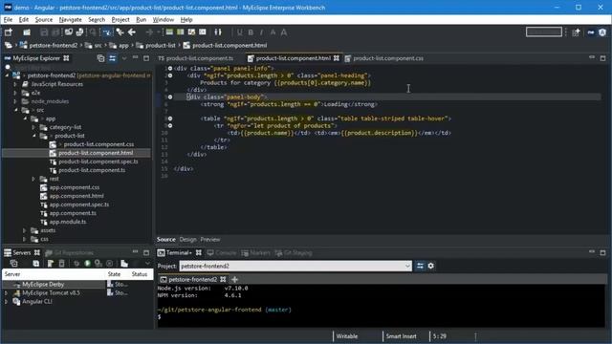Collapse code fold on line 1
This screenshot has height=344, width=612.
(170, 68)
